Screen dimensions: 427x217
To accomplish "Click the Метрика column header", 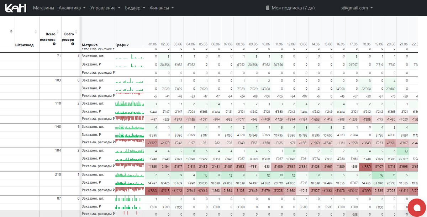I will 90,45.
